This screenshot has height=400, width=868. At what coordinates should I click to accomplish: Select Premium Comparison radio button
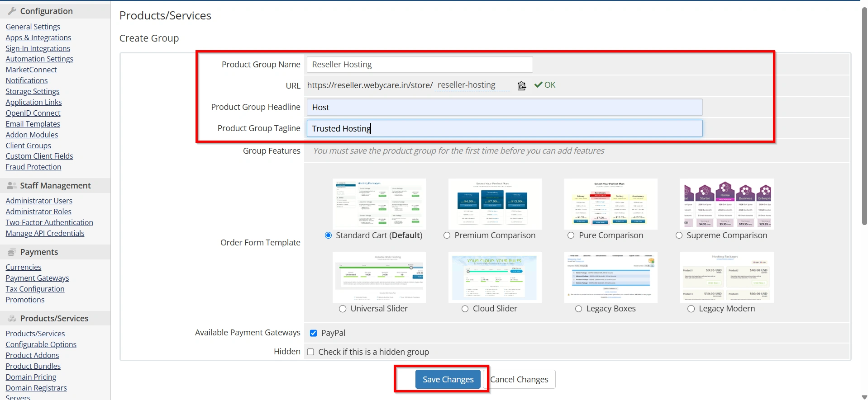click(x=447, y=235)
